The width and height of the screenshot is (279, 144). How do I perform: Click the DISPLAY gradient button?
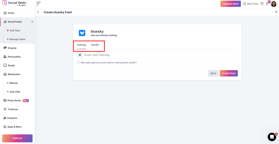(x=17, y=138)
